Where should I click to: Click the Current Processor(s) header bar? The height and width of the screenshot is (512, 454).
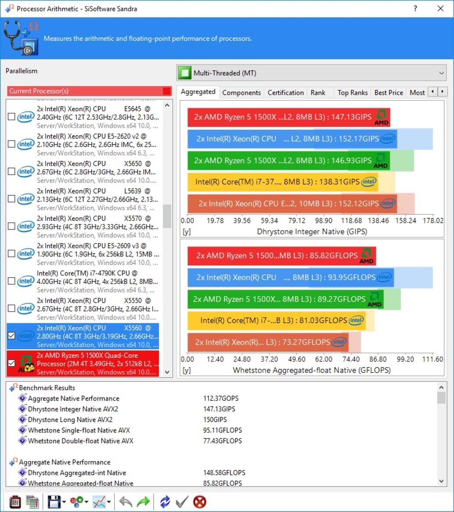point(89,91)
